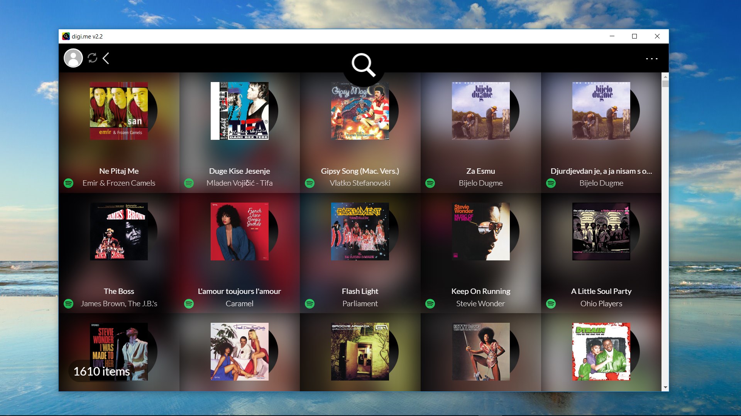Click Spotify icon beside Vlatko Stefanovski

tap(310, 183)
